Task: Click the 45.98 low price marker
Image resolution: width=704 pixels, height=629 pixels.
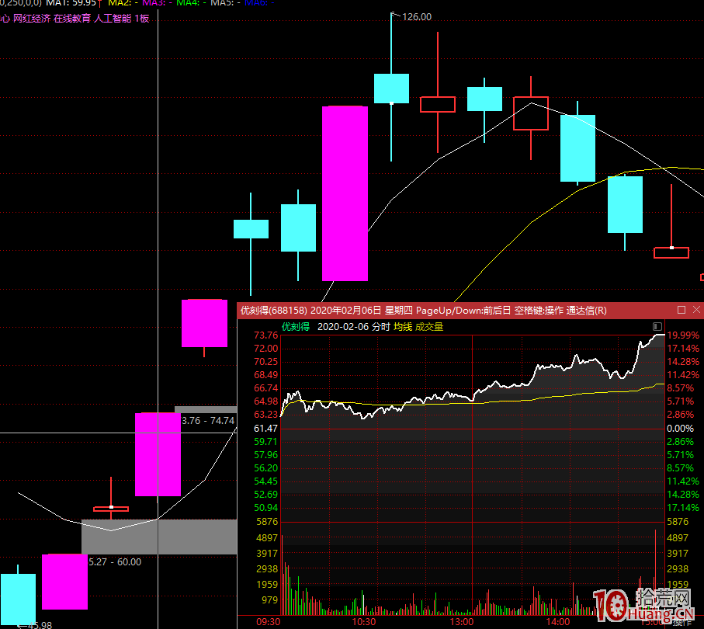Action: pyautogui.click(x=40, y=625)
